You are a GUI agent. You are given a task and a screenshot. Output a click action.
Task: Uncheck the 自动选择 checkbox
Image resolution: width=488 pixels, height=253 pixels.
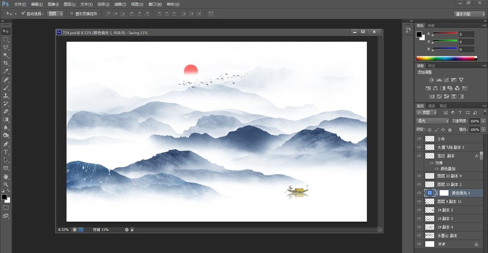point(23,14)
